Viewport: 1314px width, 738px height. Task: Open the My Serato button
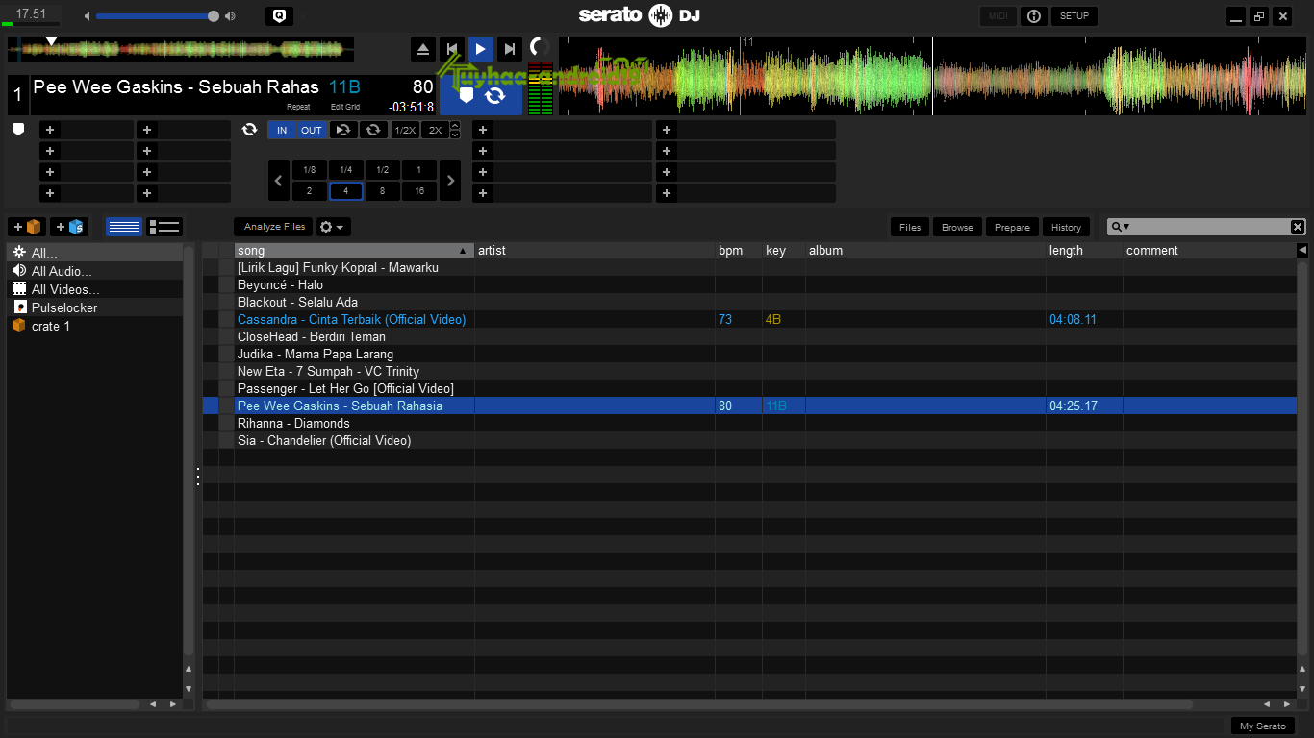1262,726
